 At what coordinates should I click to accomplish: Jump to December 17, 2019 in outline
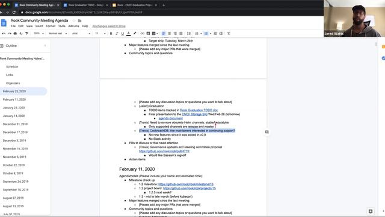point(15,133)
